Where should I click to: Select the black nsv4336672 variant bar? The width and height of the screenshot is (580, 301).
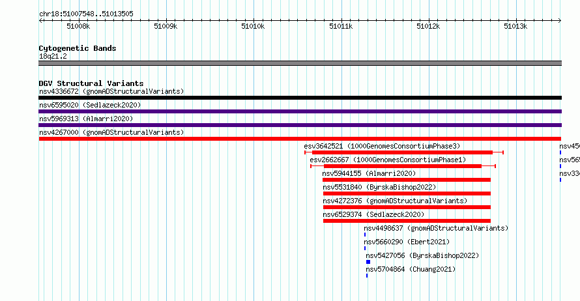300,98
